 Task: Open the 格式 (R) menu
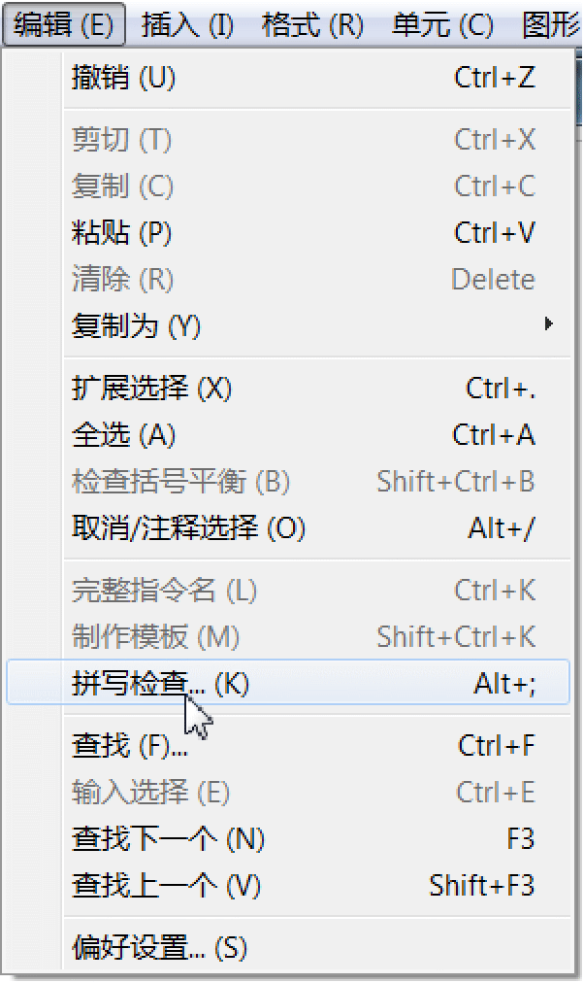312,25
